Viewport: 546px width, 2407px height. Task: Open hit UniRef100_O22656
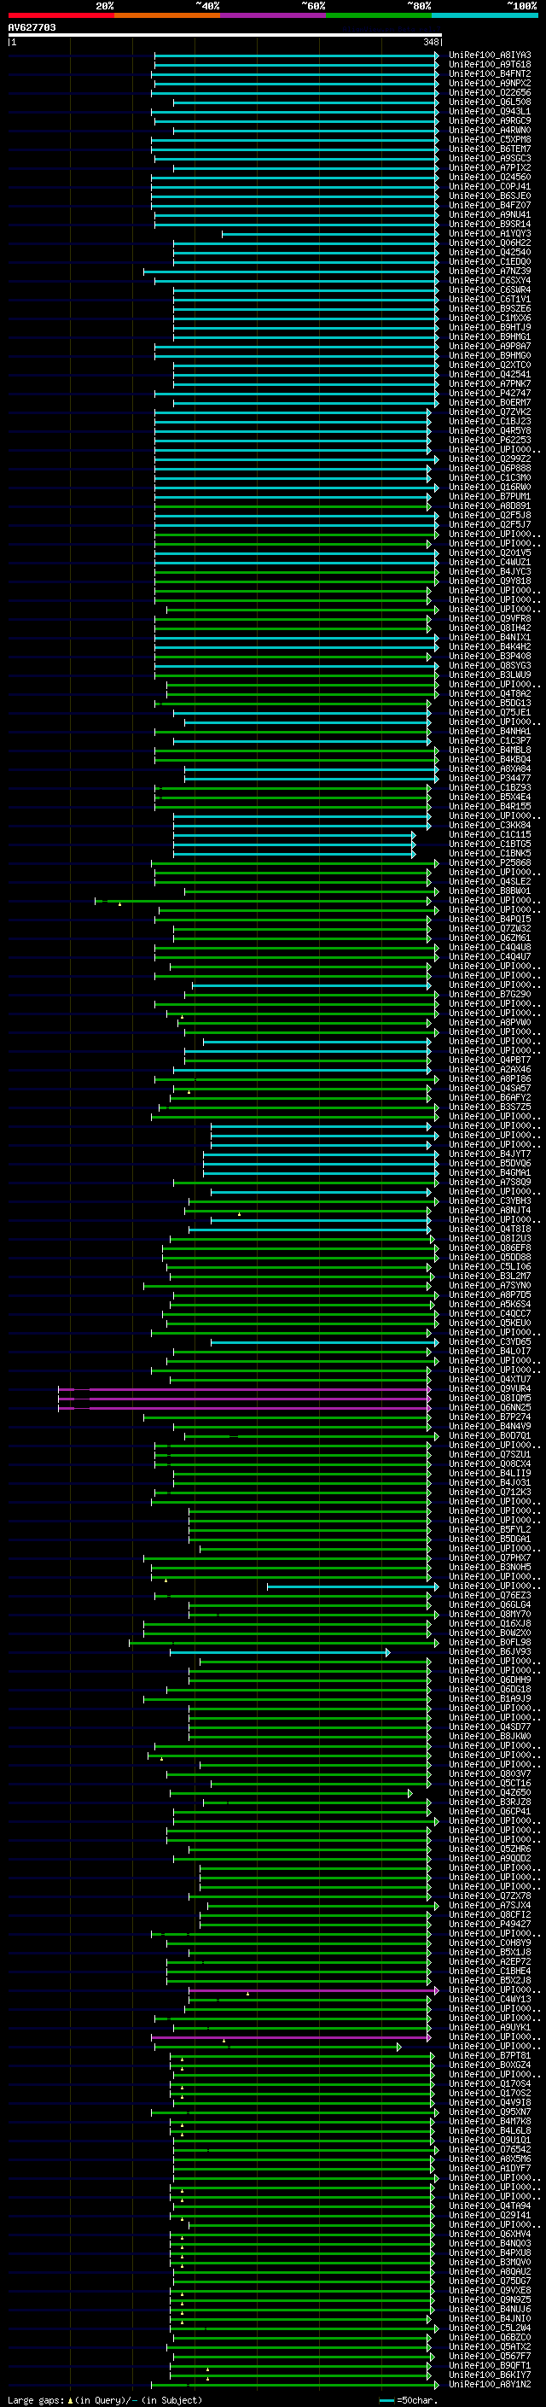click(x=489, y=92)
